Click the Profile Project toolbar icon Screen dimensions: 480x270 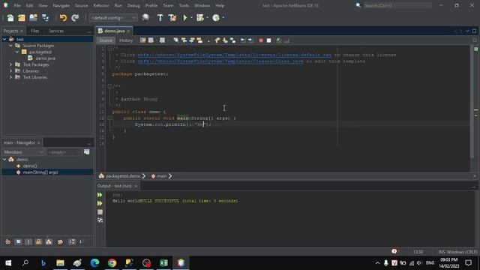216,18
